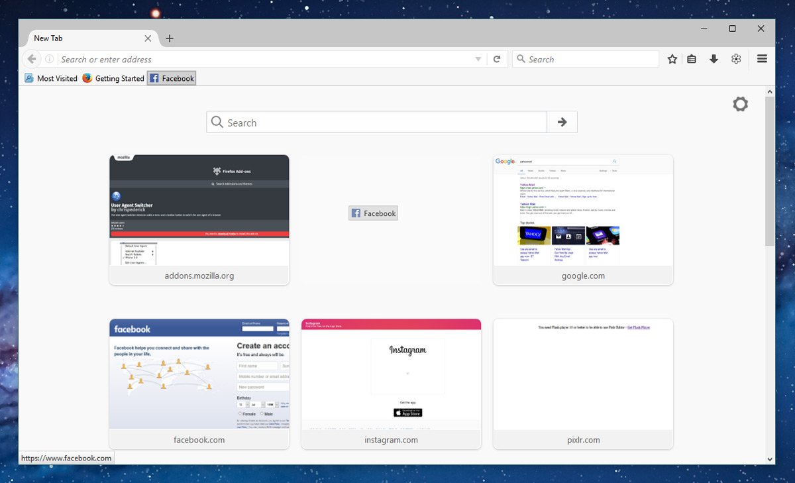795x483 pixels.
Task: Click the Most Visited folder icon
Action: point(29,78)
